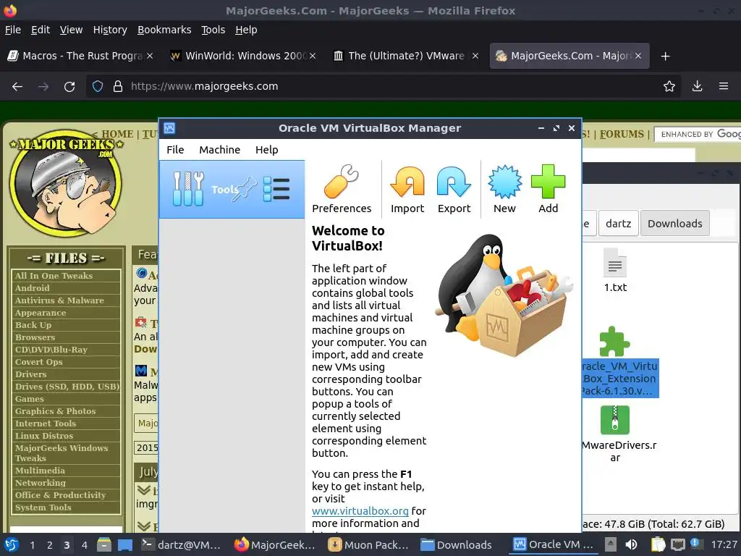This screenshot has width=741, height=556.
Task: Click the dartz path button in file manager
Action: pos(618,223)
